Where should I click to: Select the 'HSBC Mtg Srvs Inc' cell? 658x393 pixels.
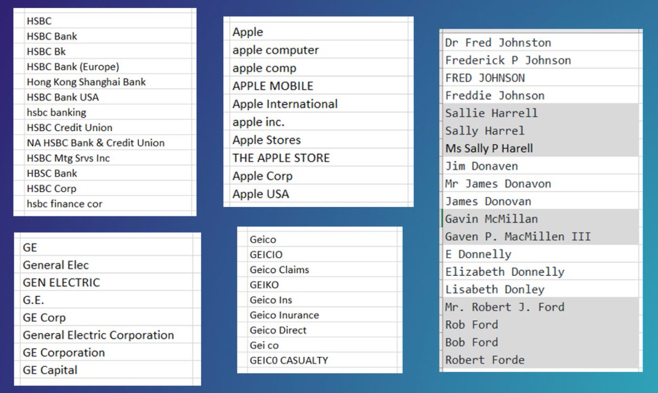pos(107,158)
